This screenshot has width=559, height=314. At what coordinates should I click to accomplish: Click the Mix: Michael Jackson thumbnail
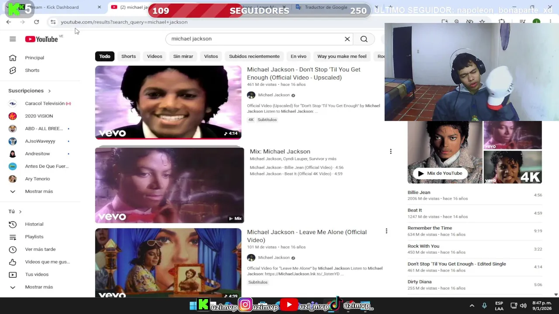click(x=169, y=185)
